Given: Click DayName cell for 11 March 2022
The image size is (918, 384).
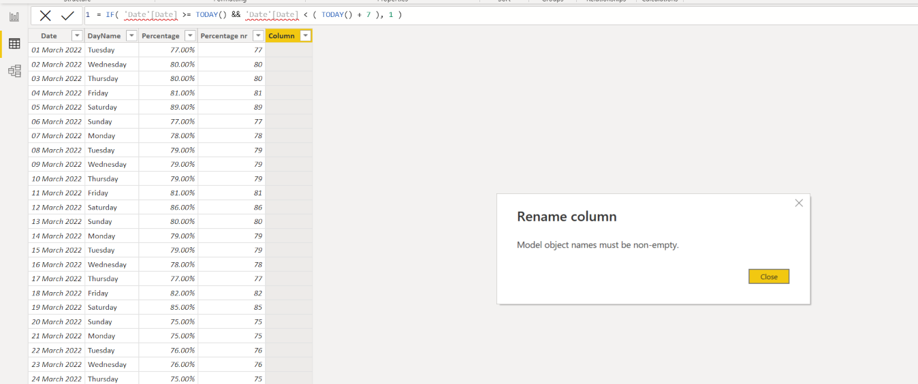Looking at the screenshot, I should tap(112, 193).
